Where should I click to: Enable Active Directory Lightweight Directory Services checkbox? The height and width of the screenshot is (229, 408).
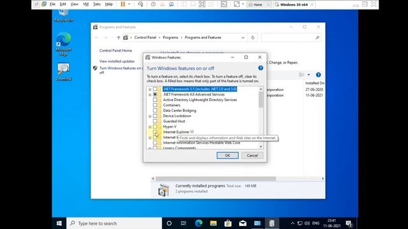tap(155, 100)
